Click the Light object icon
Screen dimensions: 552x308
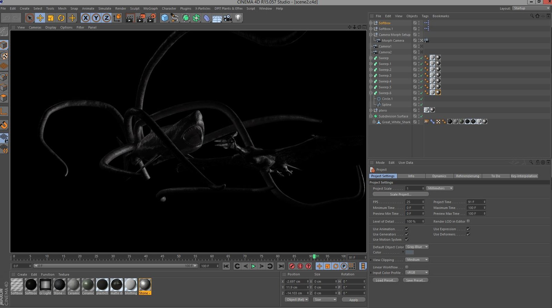click(238, 18)
